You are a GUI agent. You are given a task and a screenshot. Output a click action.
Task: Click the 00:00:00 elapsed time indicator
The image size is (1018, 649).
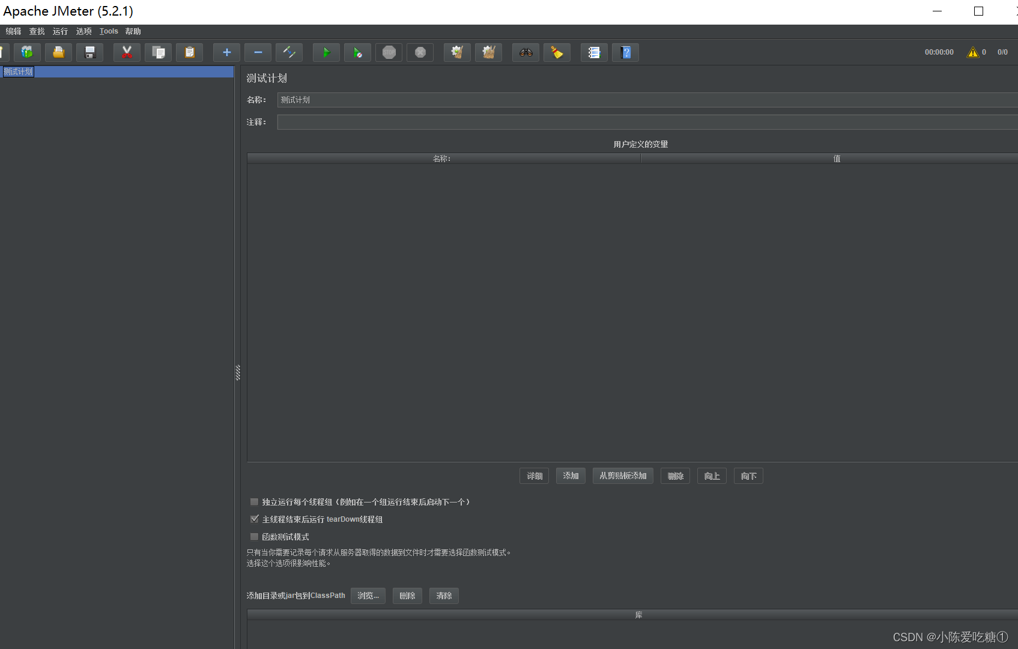pos(939,52)
